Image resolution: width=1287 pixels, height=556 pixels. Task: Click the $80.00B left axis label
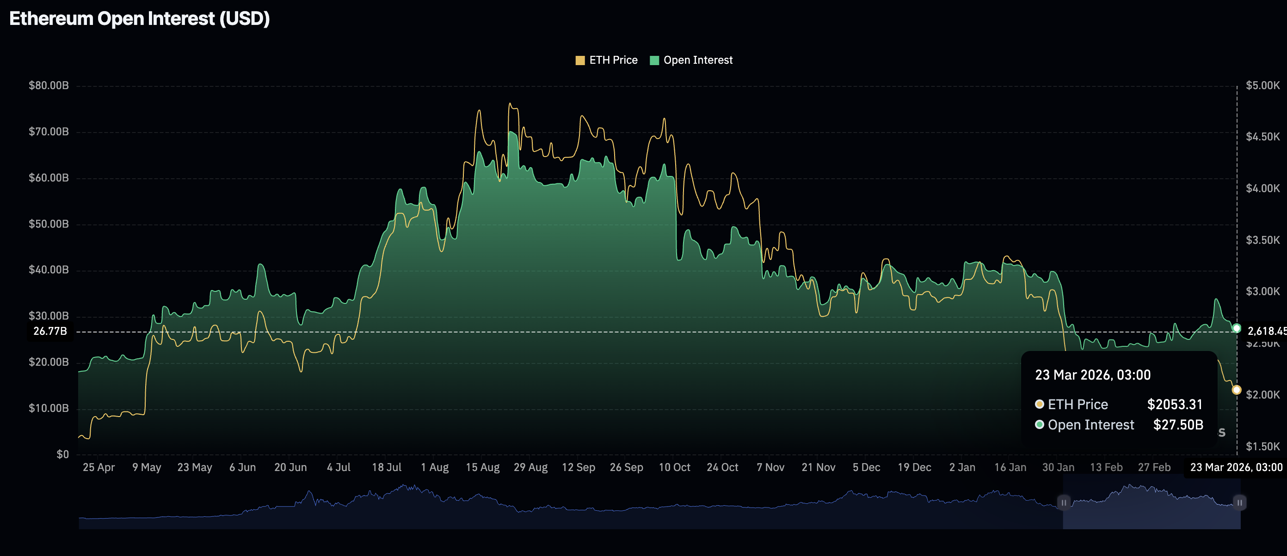[49, 85]
